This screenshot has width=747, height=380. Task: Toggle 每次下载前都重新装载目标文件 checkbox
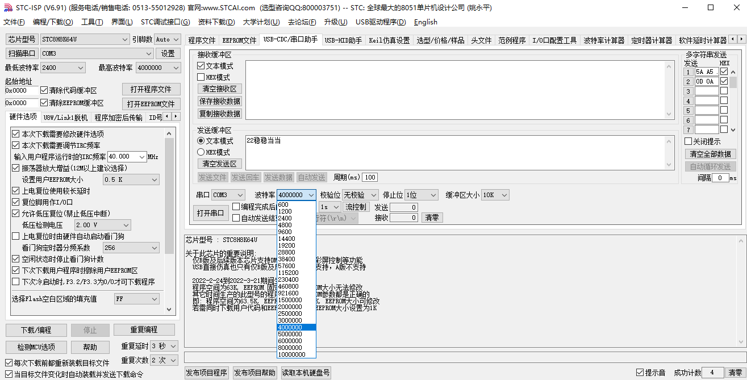(9, 362)
